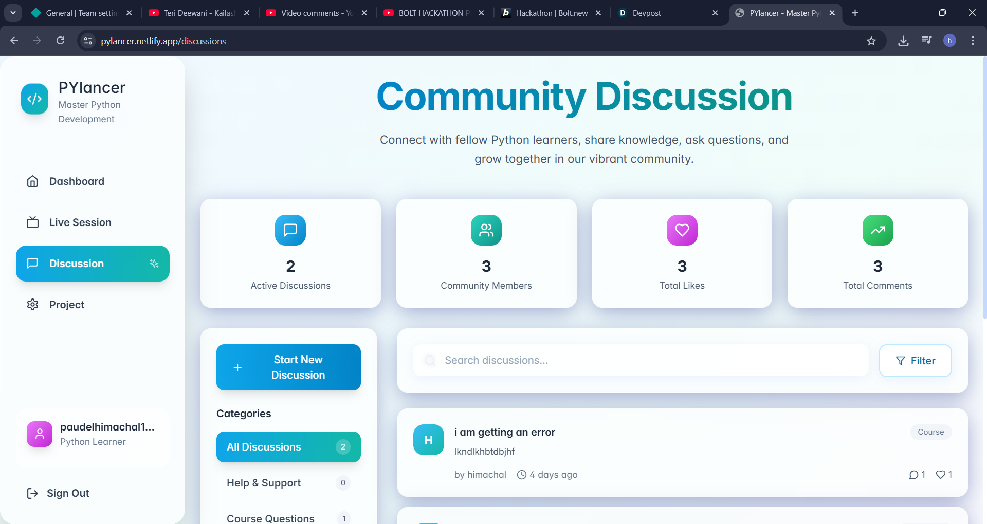
Task: Open the Chrome profile avatar
Action: click(x=949, y=41)
